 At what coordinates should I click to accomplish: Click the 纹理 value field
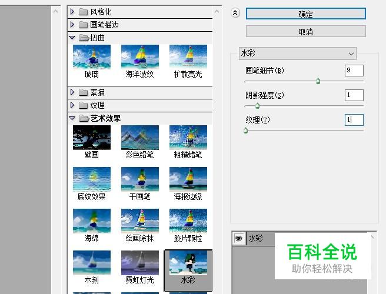coord(354,120)
